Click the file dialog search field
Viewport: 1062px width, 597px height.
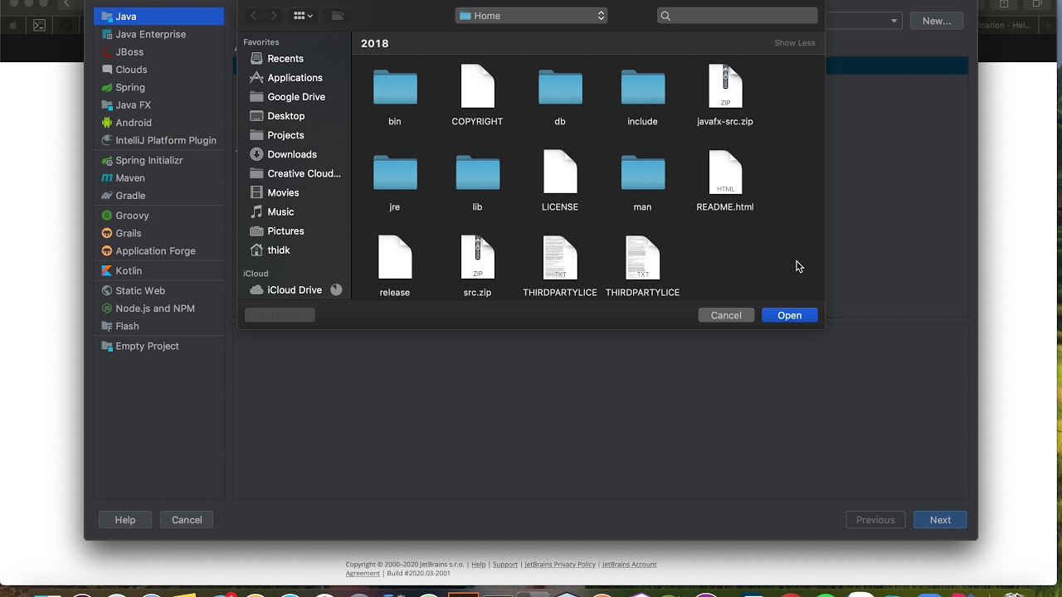click(737, 16)
